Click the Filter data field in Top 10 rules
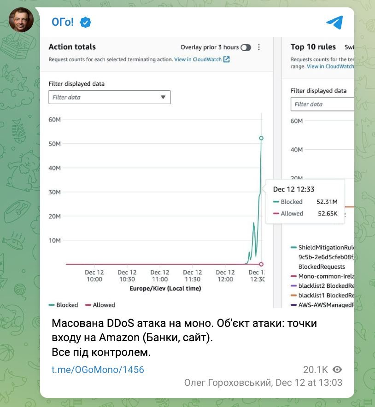 pos(322,104)
